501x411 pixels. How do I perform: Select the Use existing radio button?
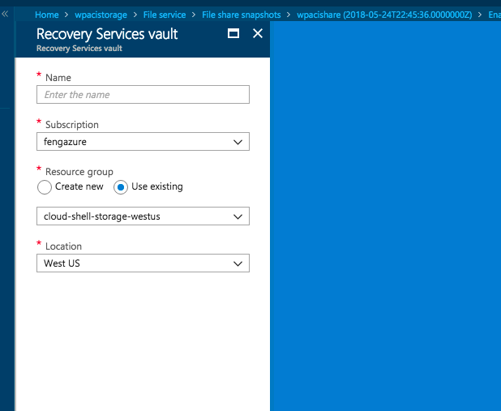[x=121, y=187]
